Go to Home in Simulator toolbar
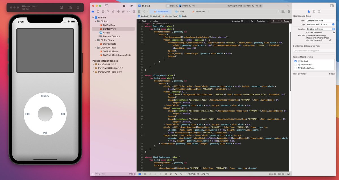Screen dimensions: 339x180 [61, 7]
